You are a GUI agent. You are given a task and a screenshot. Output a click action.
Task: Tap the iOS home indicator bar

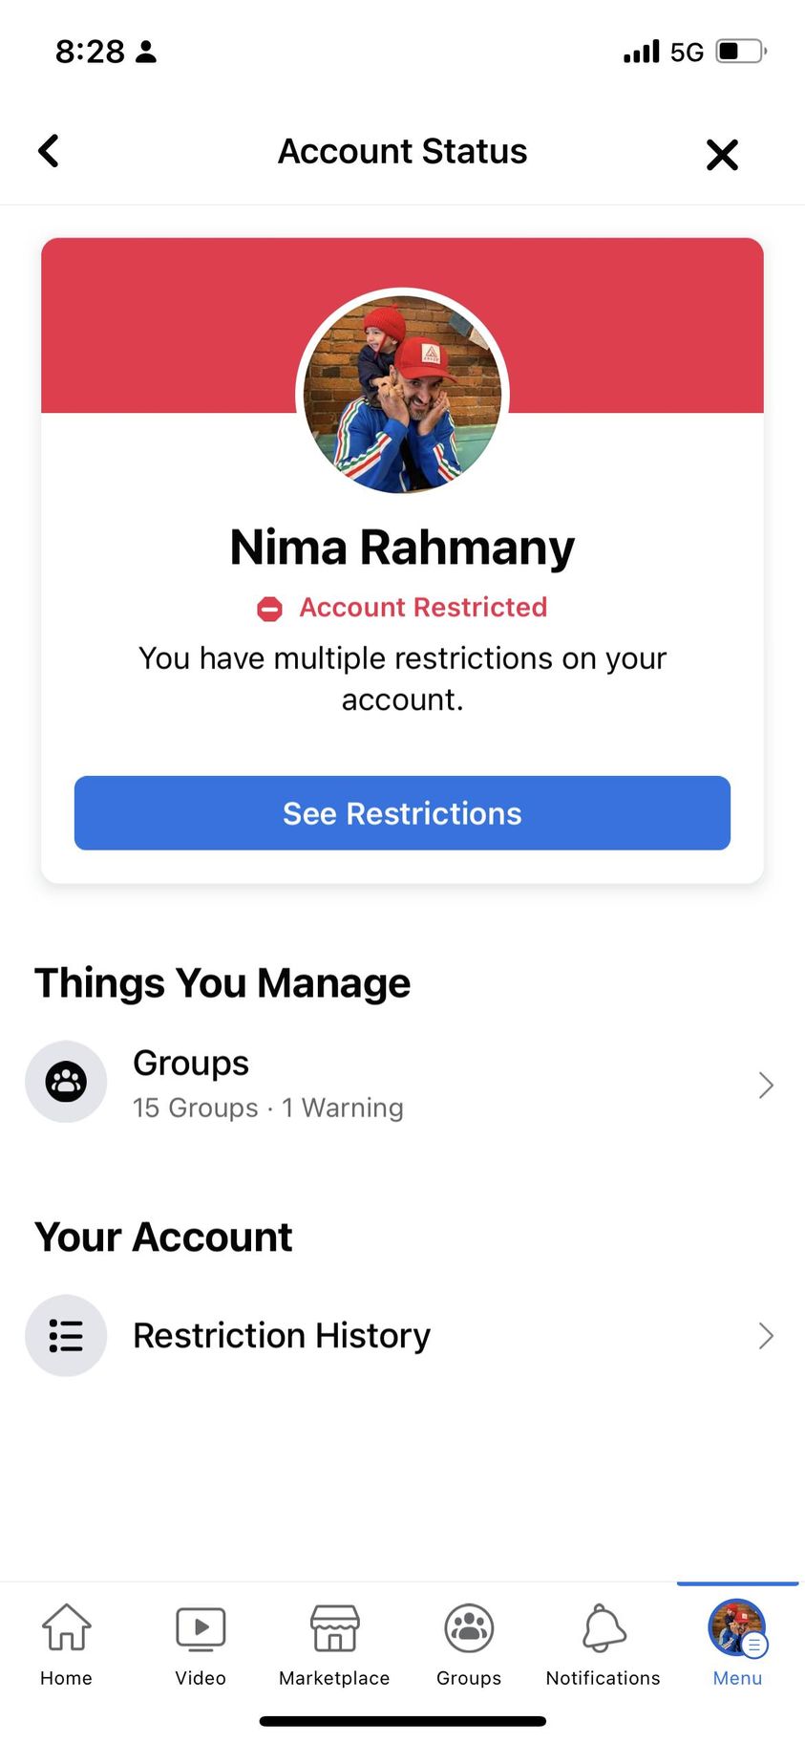pyautogui.click(x=402, y=1721)
